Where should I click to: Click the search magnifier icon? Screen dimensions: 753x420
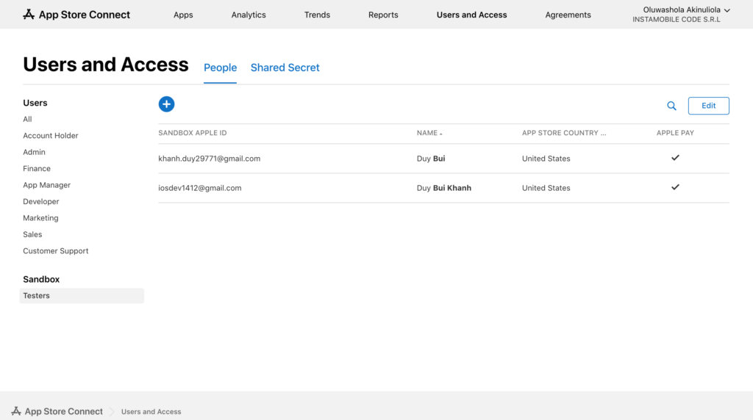pyautogui.click(x=671, y=106)
